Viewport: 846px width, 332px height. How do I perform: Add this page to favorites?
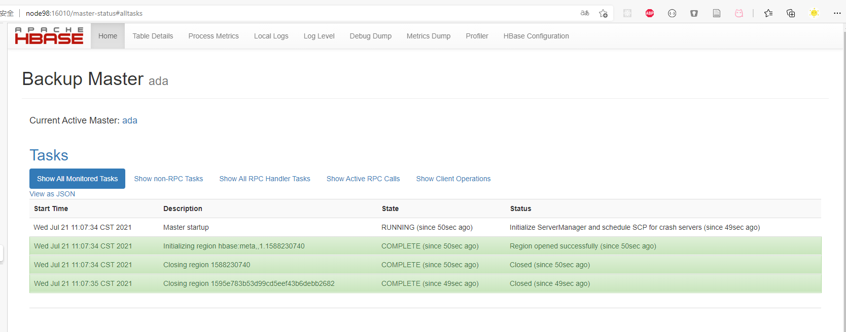[x=603, y=13]
